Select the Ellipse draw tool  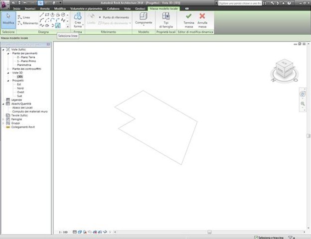click(47, 25)
